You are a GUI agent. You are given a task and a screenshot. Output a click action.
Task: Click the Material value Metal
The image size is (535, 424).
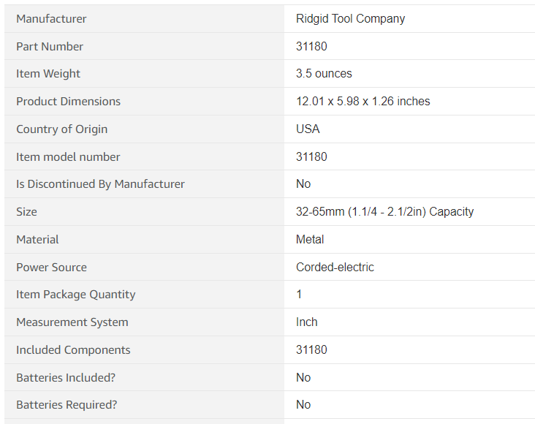tap(310, 239)
